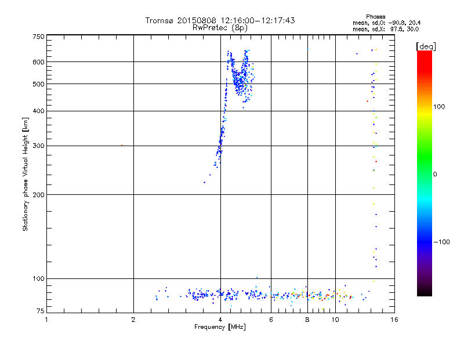
Task: Click the 300 tick on the height axis
Action: click(38, 146)
